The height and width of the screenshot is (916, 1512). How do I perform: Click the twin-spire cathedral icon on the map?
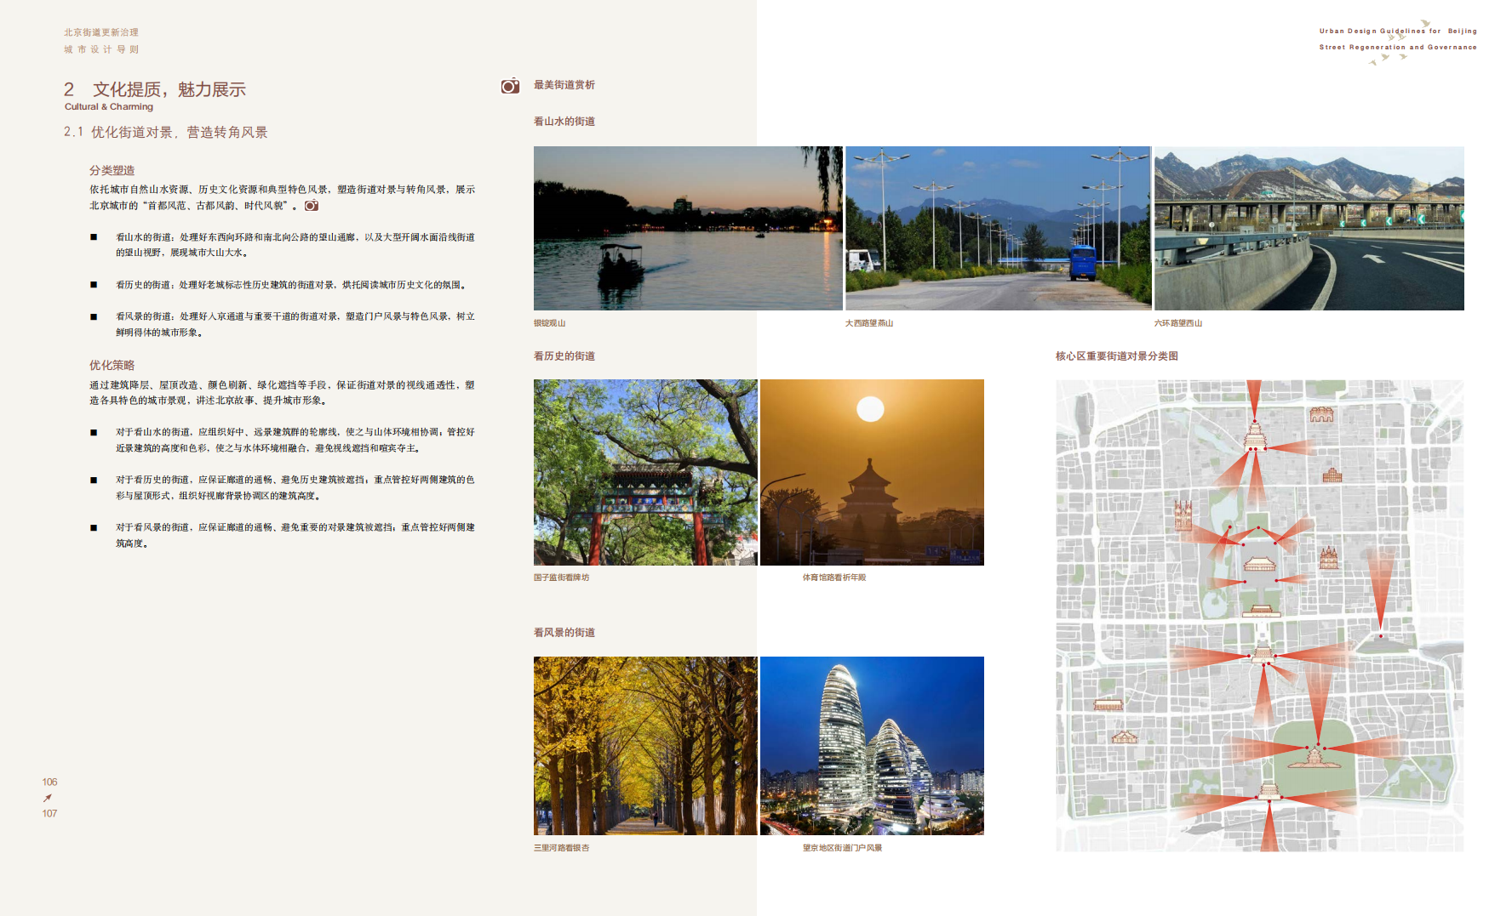coord(1183,515)
